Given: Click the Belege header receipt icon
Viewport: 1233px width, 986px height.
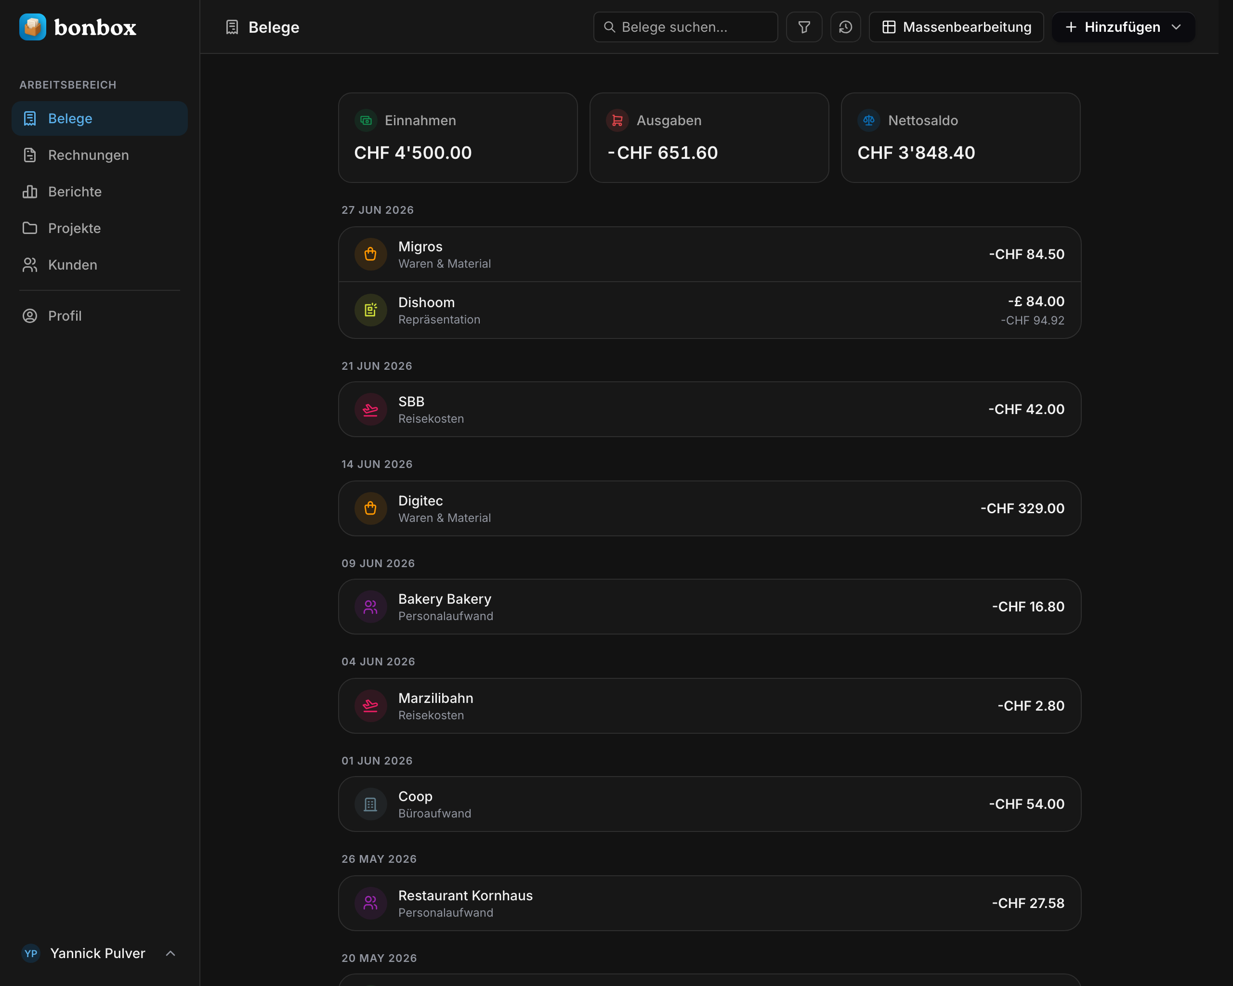Looking at the screenshot, I should coord(232,27).
